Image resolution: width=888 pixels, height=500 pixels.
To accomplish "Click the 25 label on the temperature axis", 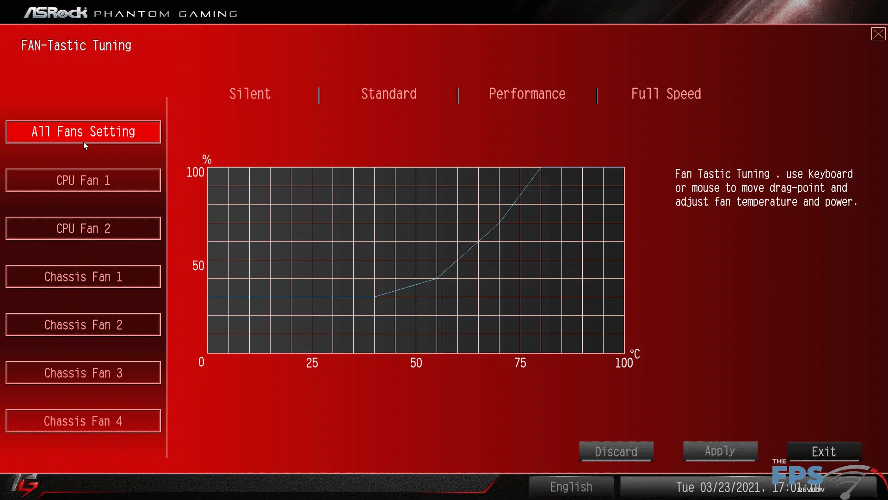I will [312, 363].
